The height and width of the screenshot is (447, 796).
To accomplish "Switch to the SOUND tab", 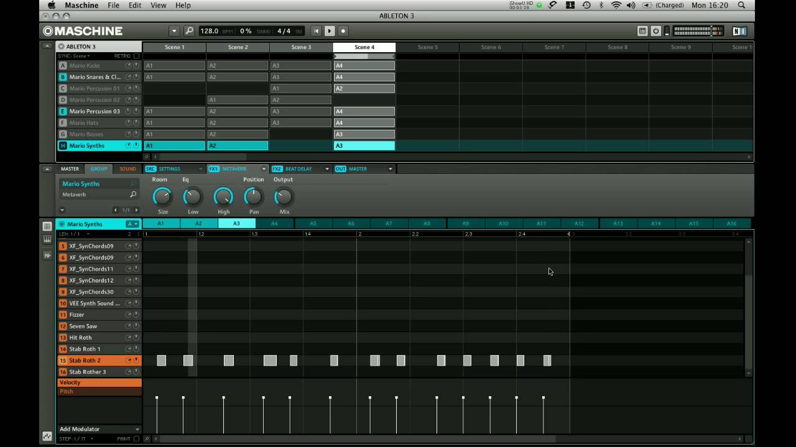I will [x=127, y=169].
